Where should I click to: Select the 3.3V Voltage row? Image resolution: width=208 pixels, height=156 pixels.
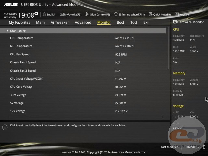(83, 95)
